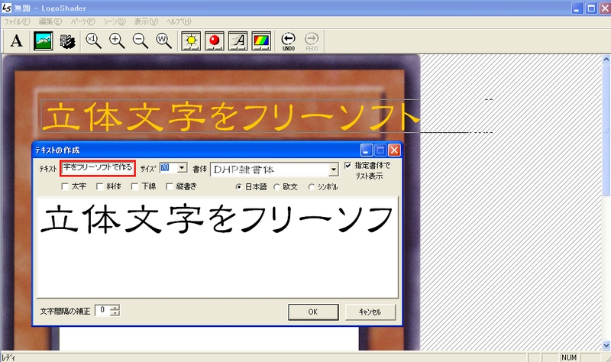Image resolution: width=611 pixels, height=362 pixels.
Task: Zoom in with the plus magnifier
Action: coord(117,40)
